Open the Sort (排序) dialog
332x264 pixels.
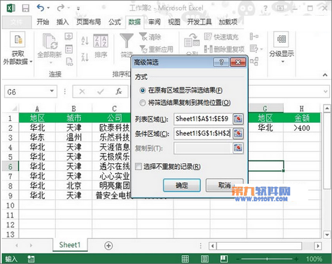[x=101, y=46]
